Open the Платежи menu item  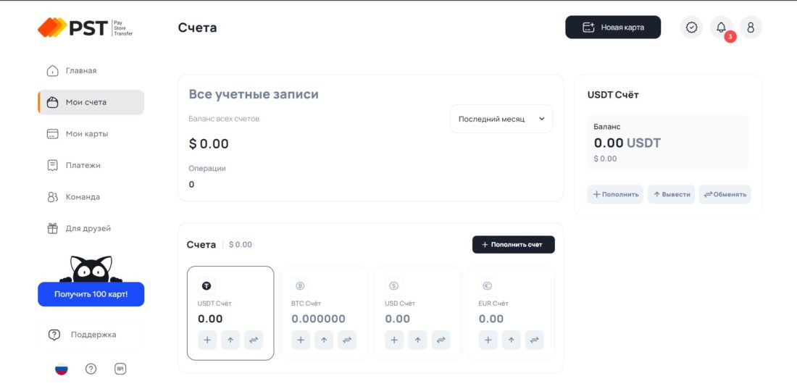pos(83,165)
